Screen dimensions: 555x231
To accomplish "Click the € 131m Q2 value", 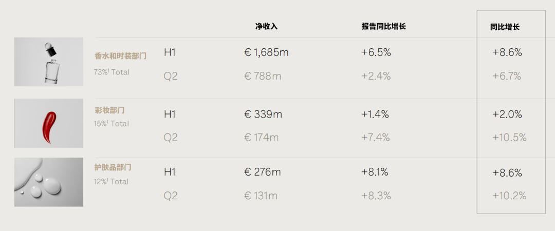I will click(261, 196).
